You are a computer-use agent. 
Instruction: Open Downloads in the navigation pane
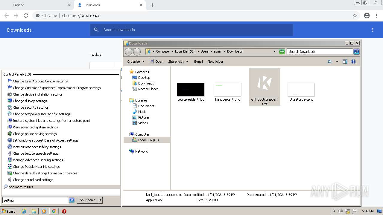pos(146,83)
